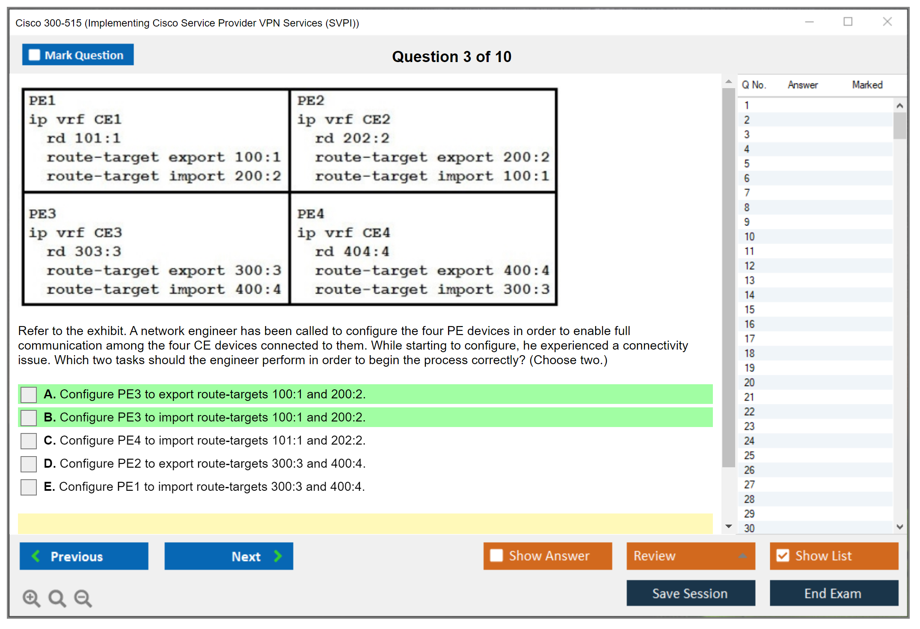Viewport: 920px width, 629px height.
Task: Tick the Show Answer checkbox button
Action: tap(496, 555)
